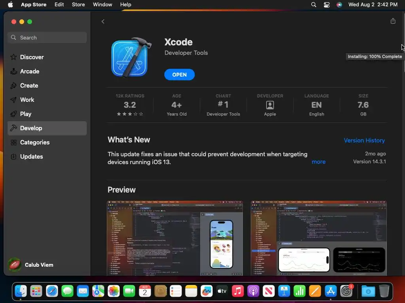The image size is (405, 303).
Task: Select Develop in the sidebar
Action: (x=47, y=128)
